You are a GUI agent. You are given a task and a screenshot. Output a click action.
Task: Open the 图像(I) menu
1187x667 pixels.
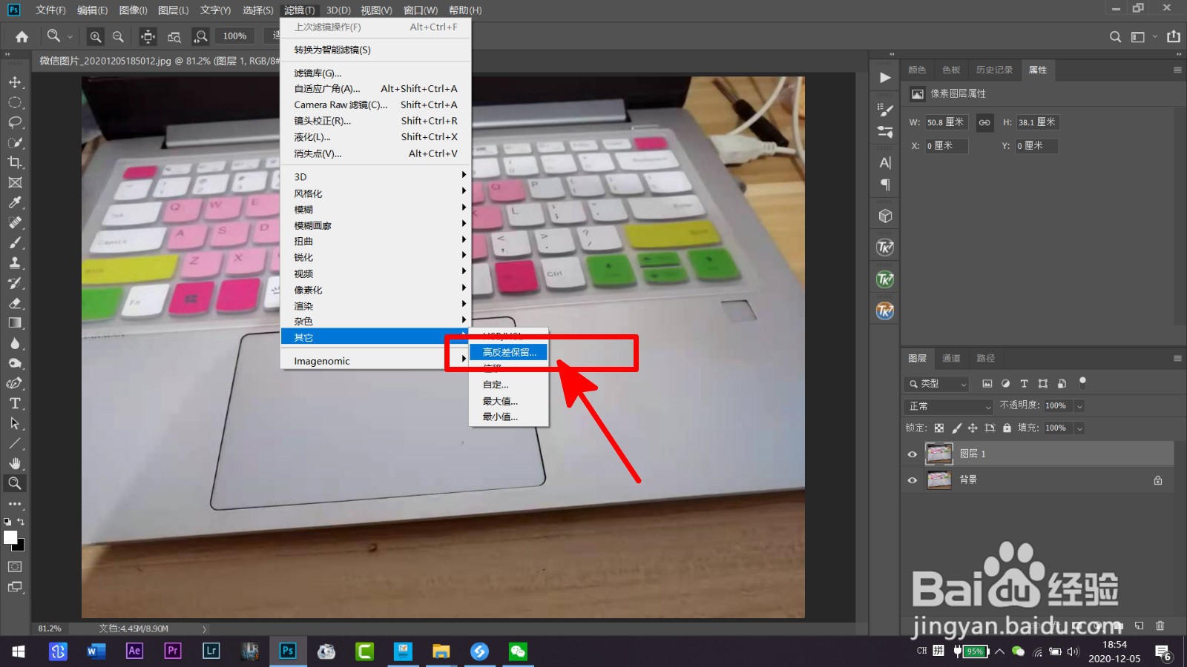[x=133, y=10]
